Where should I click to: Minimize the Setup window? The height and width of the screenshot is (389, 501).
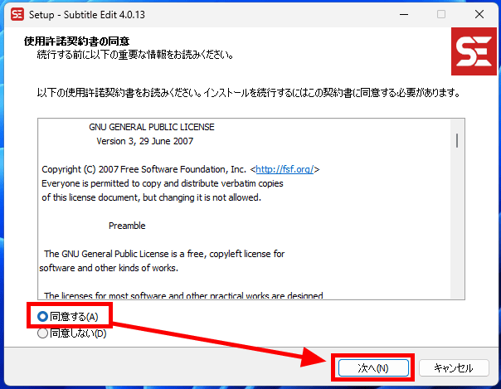click(x=404, y=14)
